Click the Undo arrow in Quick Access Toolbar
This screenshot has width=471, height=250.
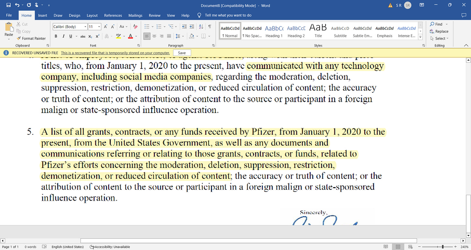click(x=17, y=5)
